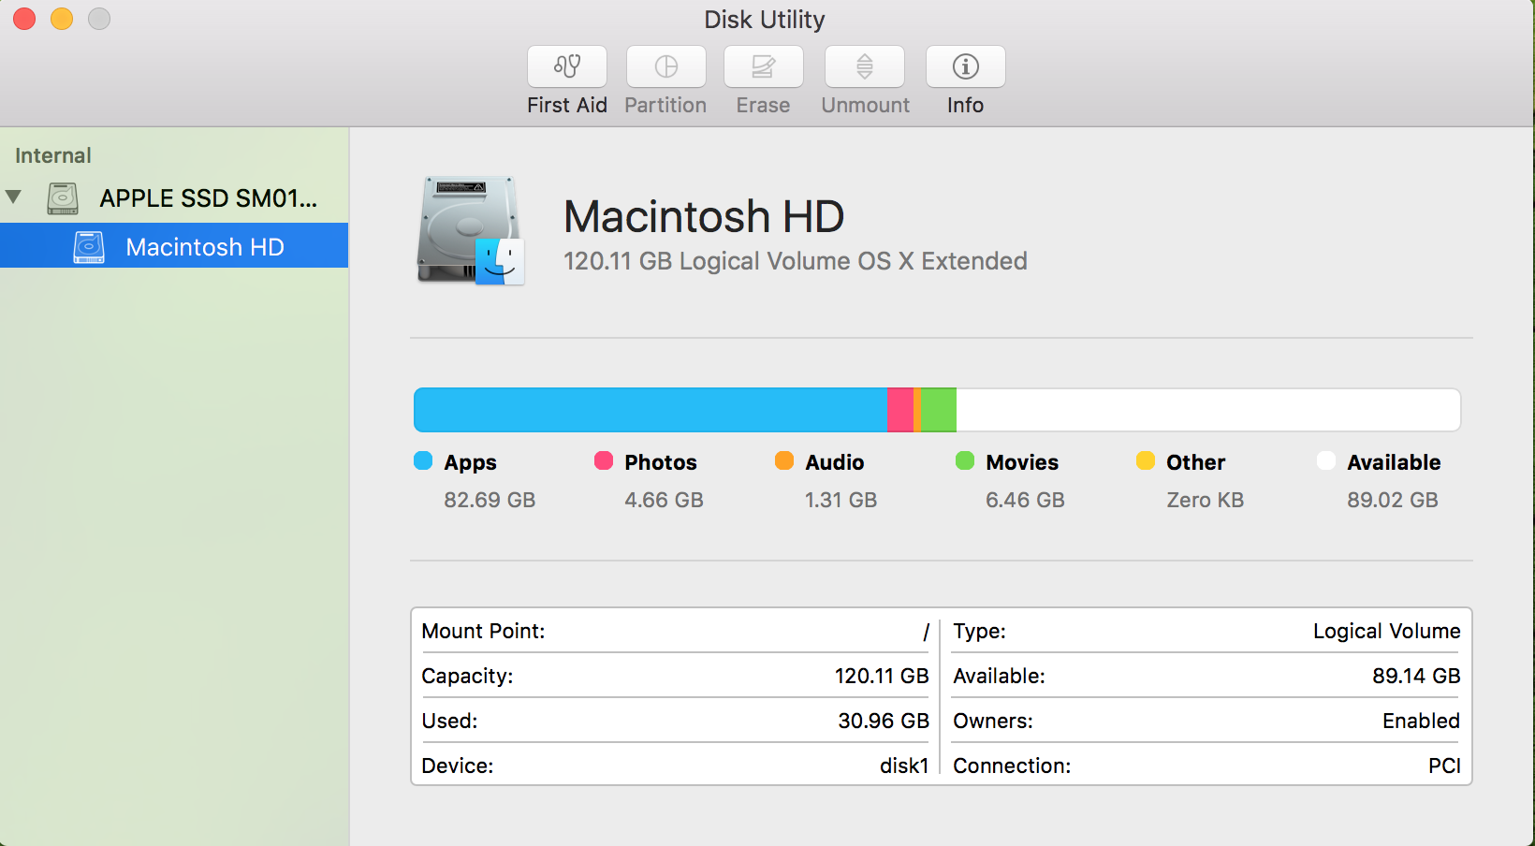Click the "120.11 GB Logical Volume OS X Extended" subtitle
This screenshot has width=1535, height=846.
(796, 261)
